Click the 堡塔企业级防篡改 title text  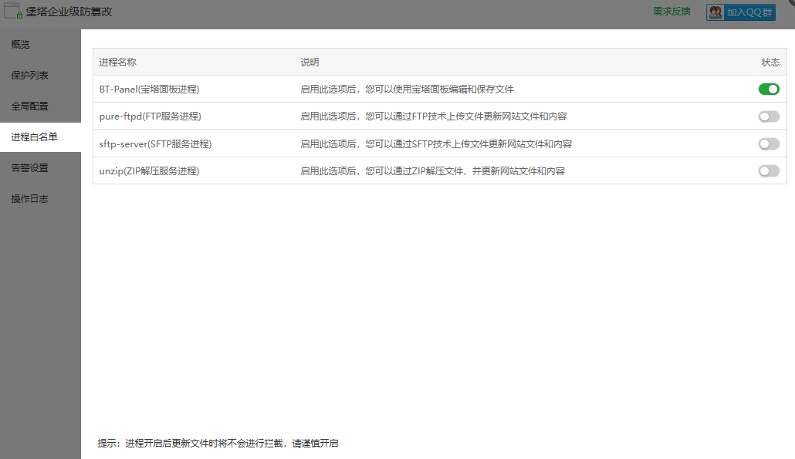point(69,12)
